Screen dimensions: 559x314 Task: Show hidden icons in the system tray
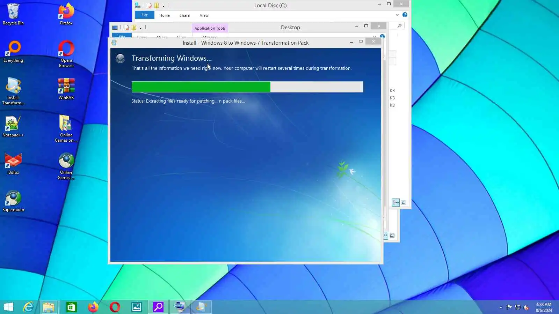[501, 307]
